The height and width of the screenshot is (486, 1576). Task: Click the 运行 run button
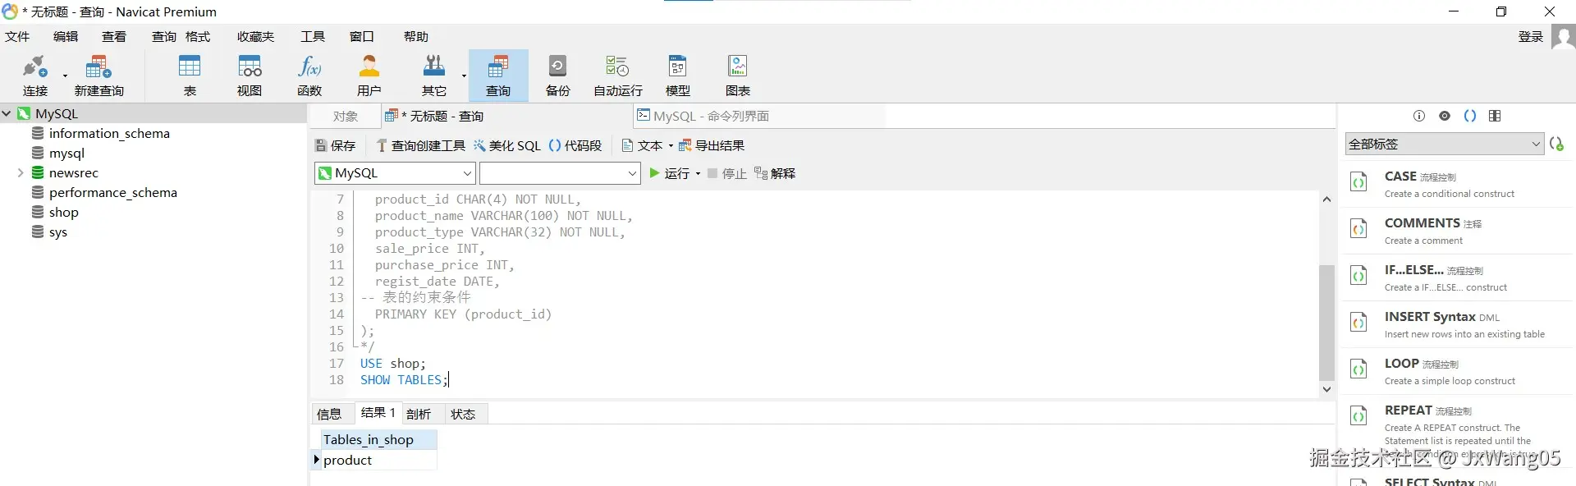(x=669, y=173)
